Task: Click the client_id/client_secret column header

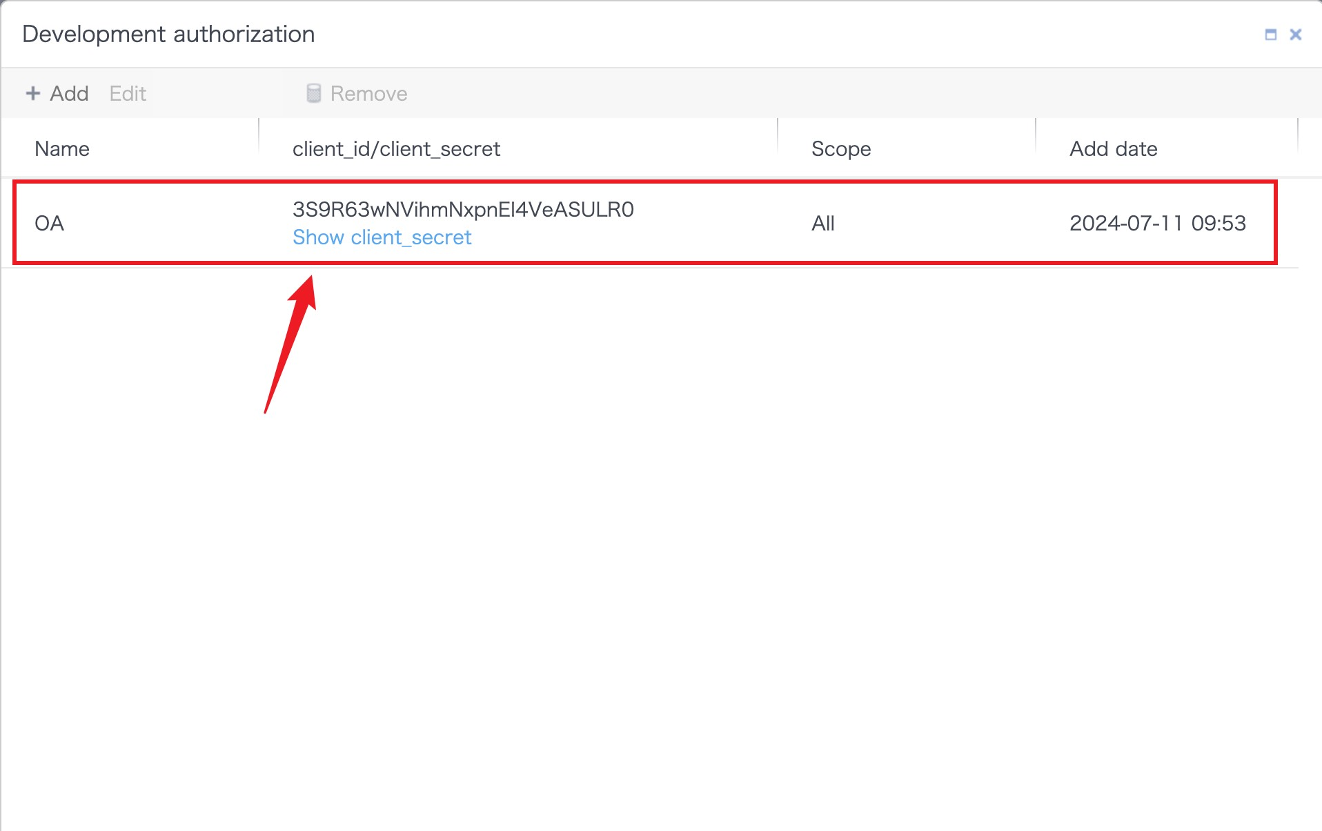Action: tap(396, 149)
